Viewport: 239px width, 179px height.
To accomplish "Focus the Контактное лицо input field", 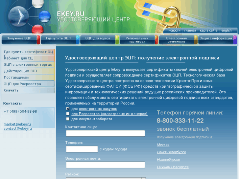I will [105, 133].
